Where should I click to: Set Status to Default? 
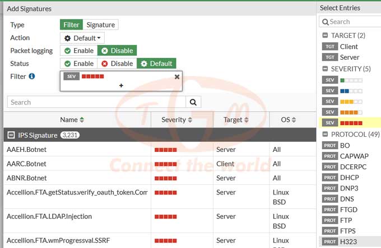(156, 64)
